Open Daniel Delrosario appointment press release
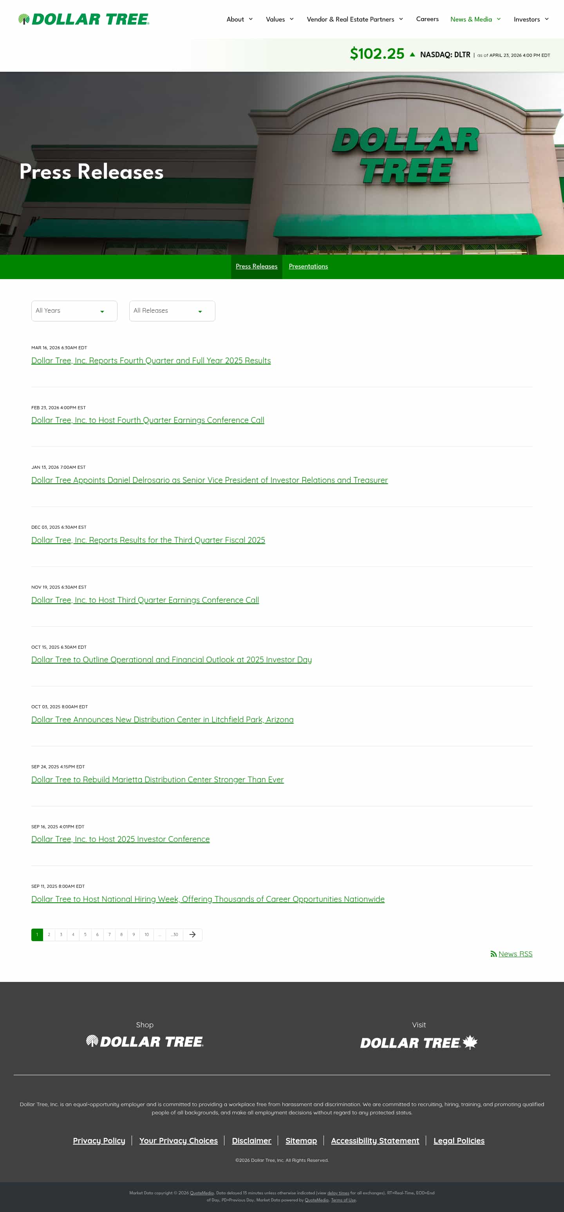The height and width of the screenshot is (1212, 564). click(210, 480)
